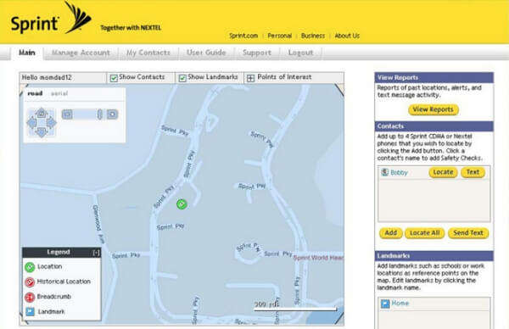509x329 pixels.
Task: Click the Sprint logo
Action: pos(51,19)
